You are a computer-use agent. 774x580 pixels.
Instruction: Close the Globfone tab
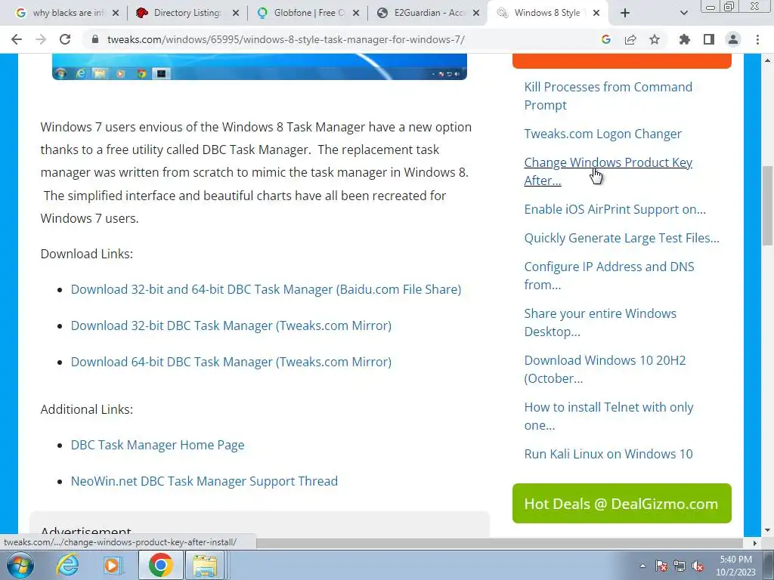click(356, 13)
